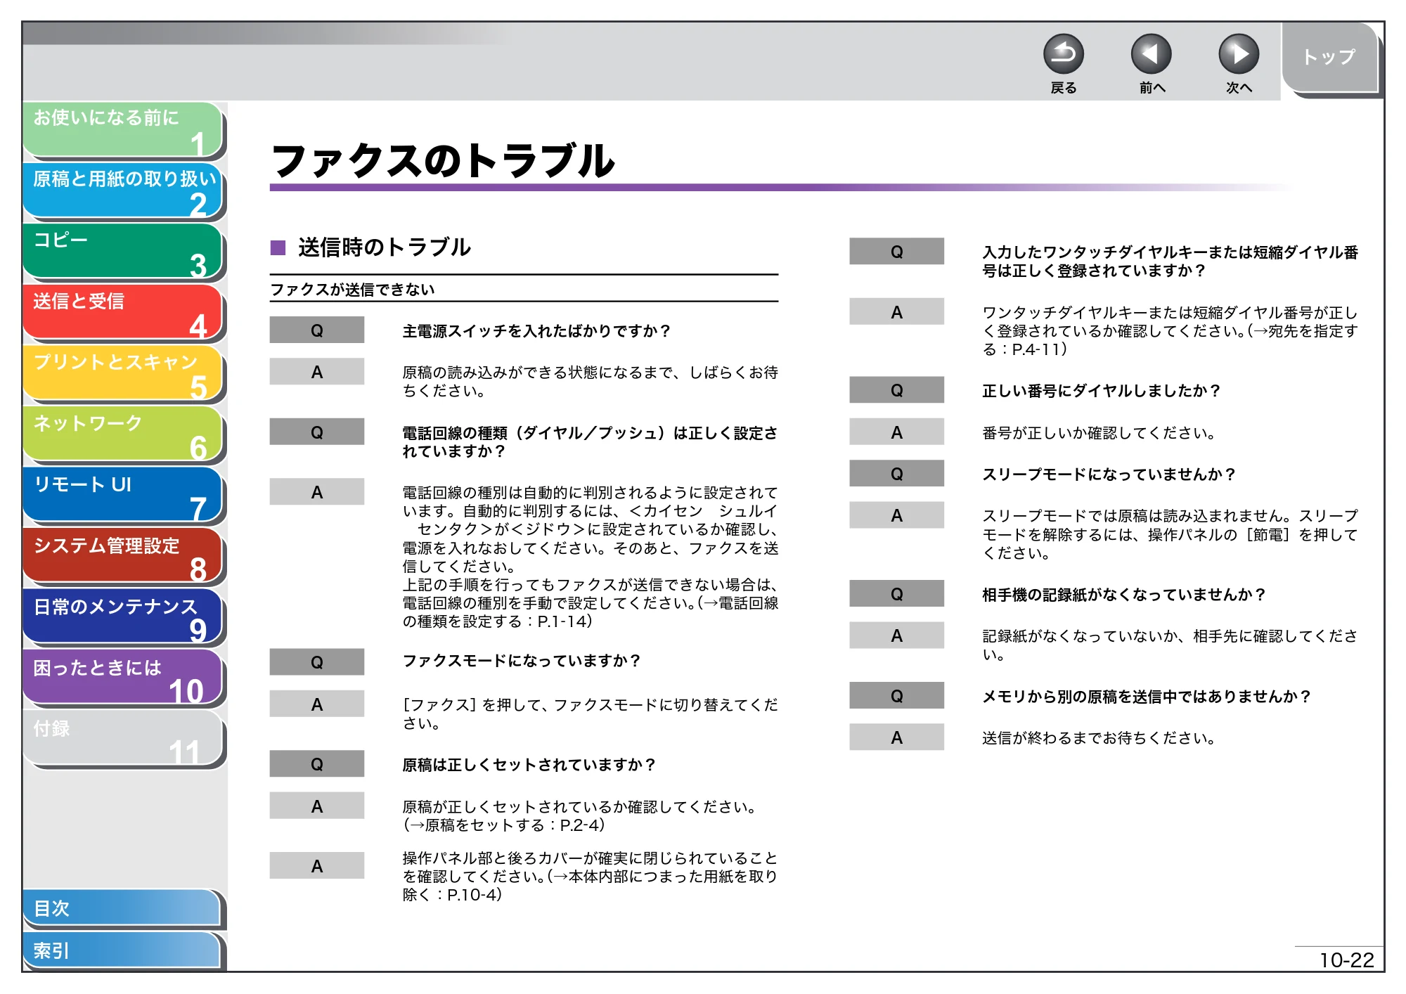Image resolution: width=1406 pixels, height=994 pixels.
Task: Click the 送信時のトラブル section heading
Action: (x=384, y=247)
